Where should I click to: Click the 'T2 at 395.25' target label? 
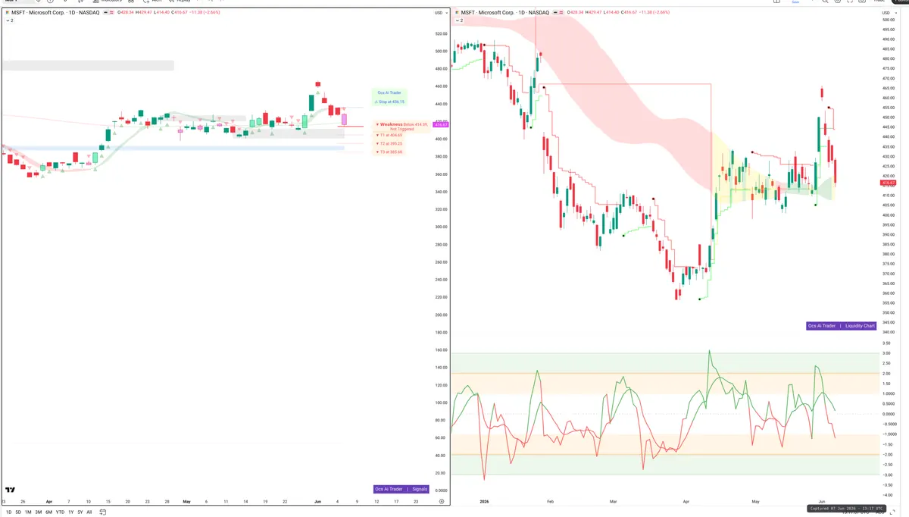pyautogui.click(x=389, y=143)
